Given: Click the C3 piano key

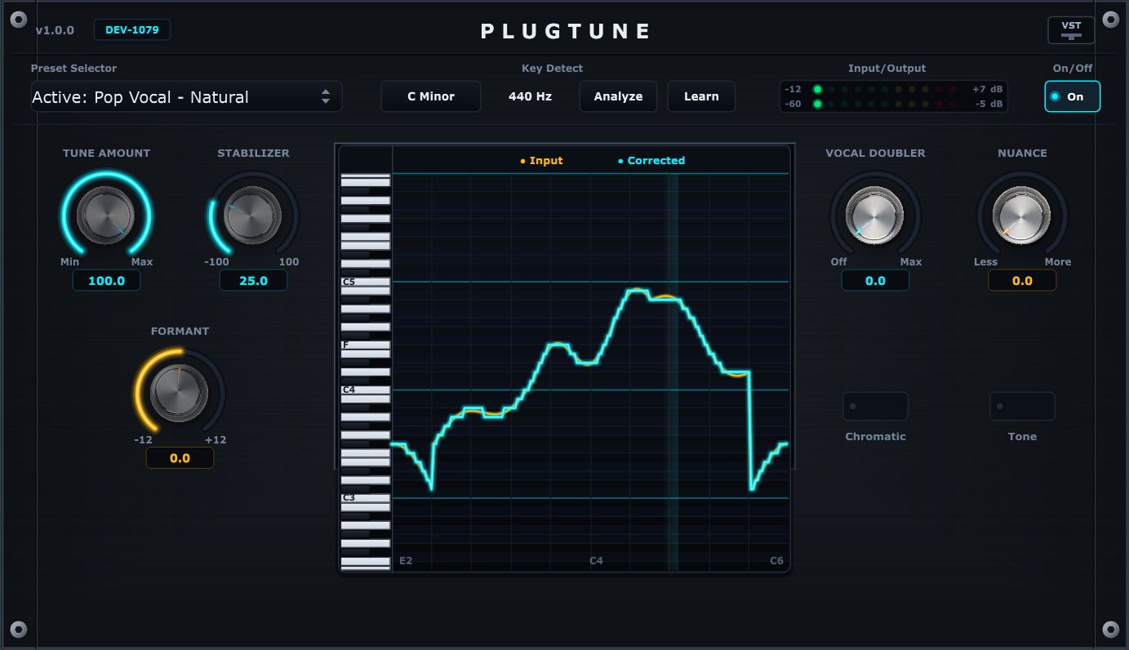Looking at the screenshot, I should (365, 497).
